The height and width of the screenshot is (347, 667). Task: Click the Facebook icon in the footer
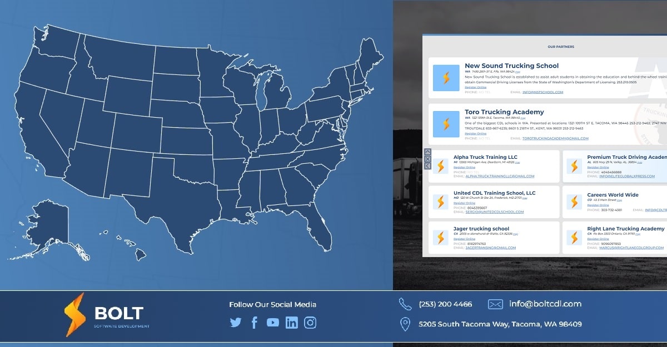(x=254, y=322)
